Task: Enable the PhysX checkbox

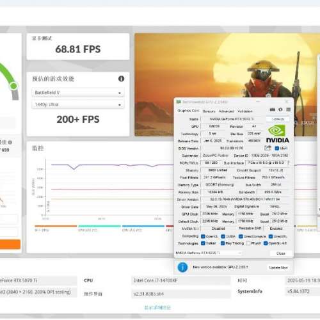Action: [248, 243]
